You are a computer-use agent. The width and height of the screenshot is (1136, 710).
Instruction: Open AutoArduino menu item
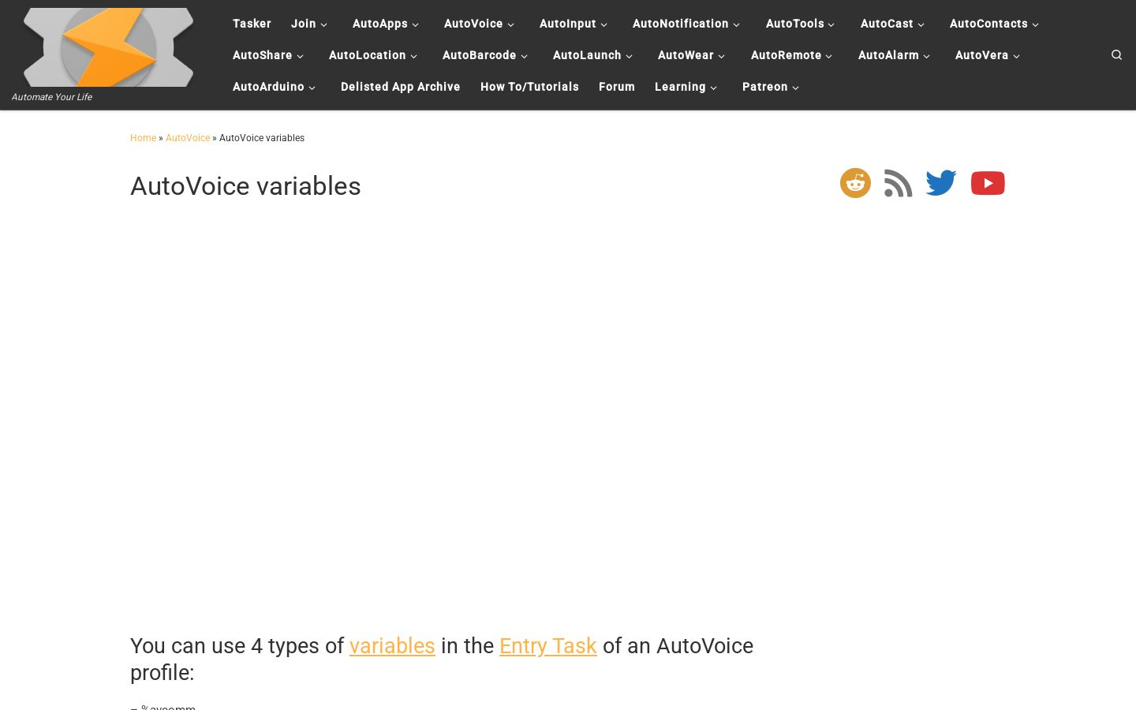268,87
